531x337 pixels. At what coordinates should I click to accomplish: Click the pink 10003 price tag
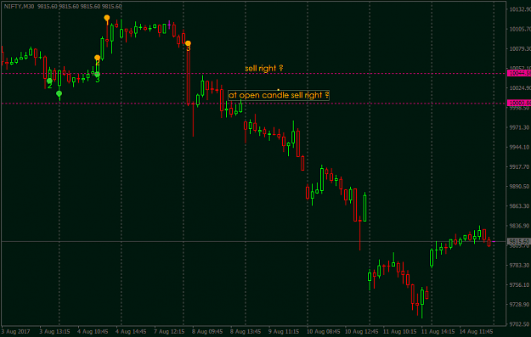[x=519, y=104]
